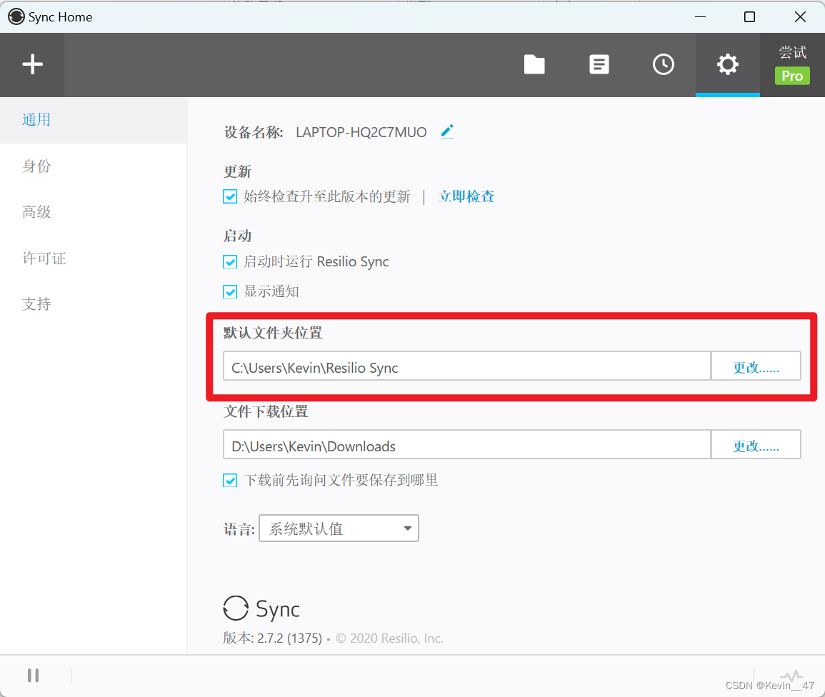The image size is (825, 697).
Task: Click 更改 for the default folder location
Action: [x=756, y=368]
